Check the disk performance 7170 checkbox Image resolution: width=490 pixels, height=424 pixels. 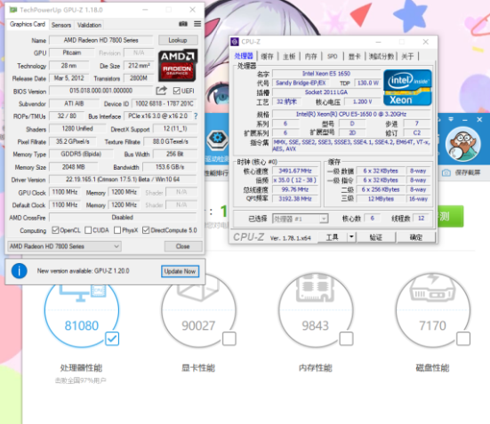[463, 339]
